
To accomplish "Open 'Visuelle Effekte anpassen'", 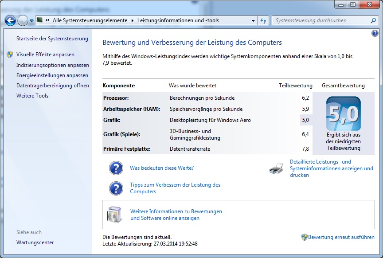I will pos(45,55).
